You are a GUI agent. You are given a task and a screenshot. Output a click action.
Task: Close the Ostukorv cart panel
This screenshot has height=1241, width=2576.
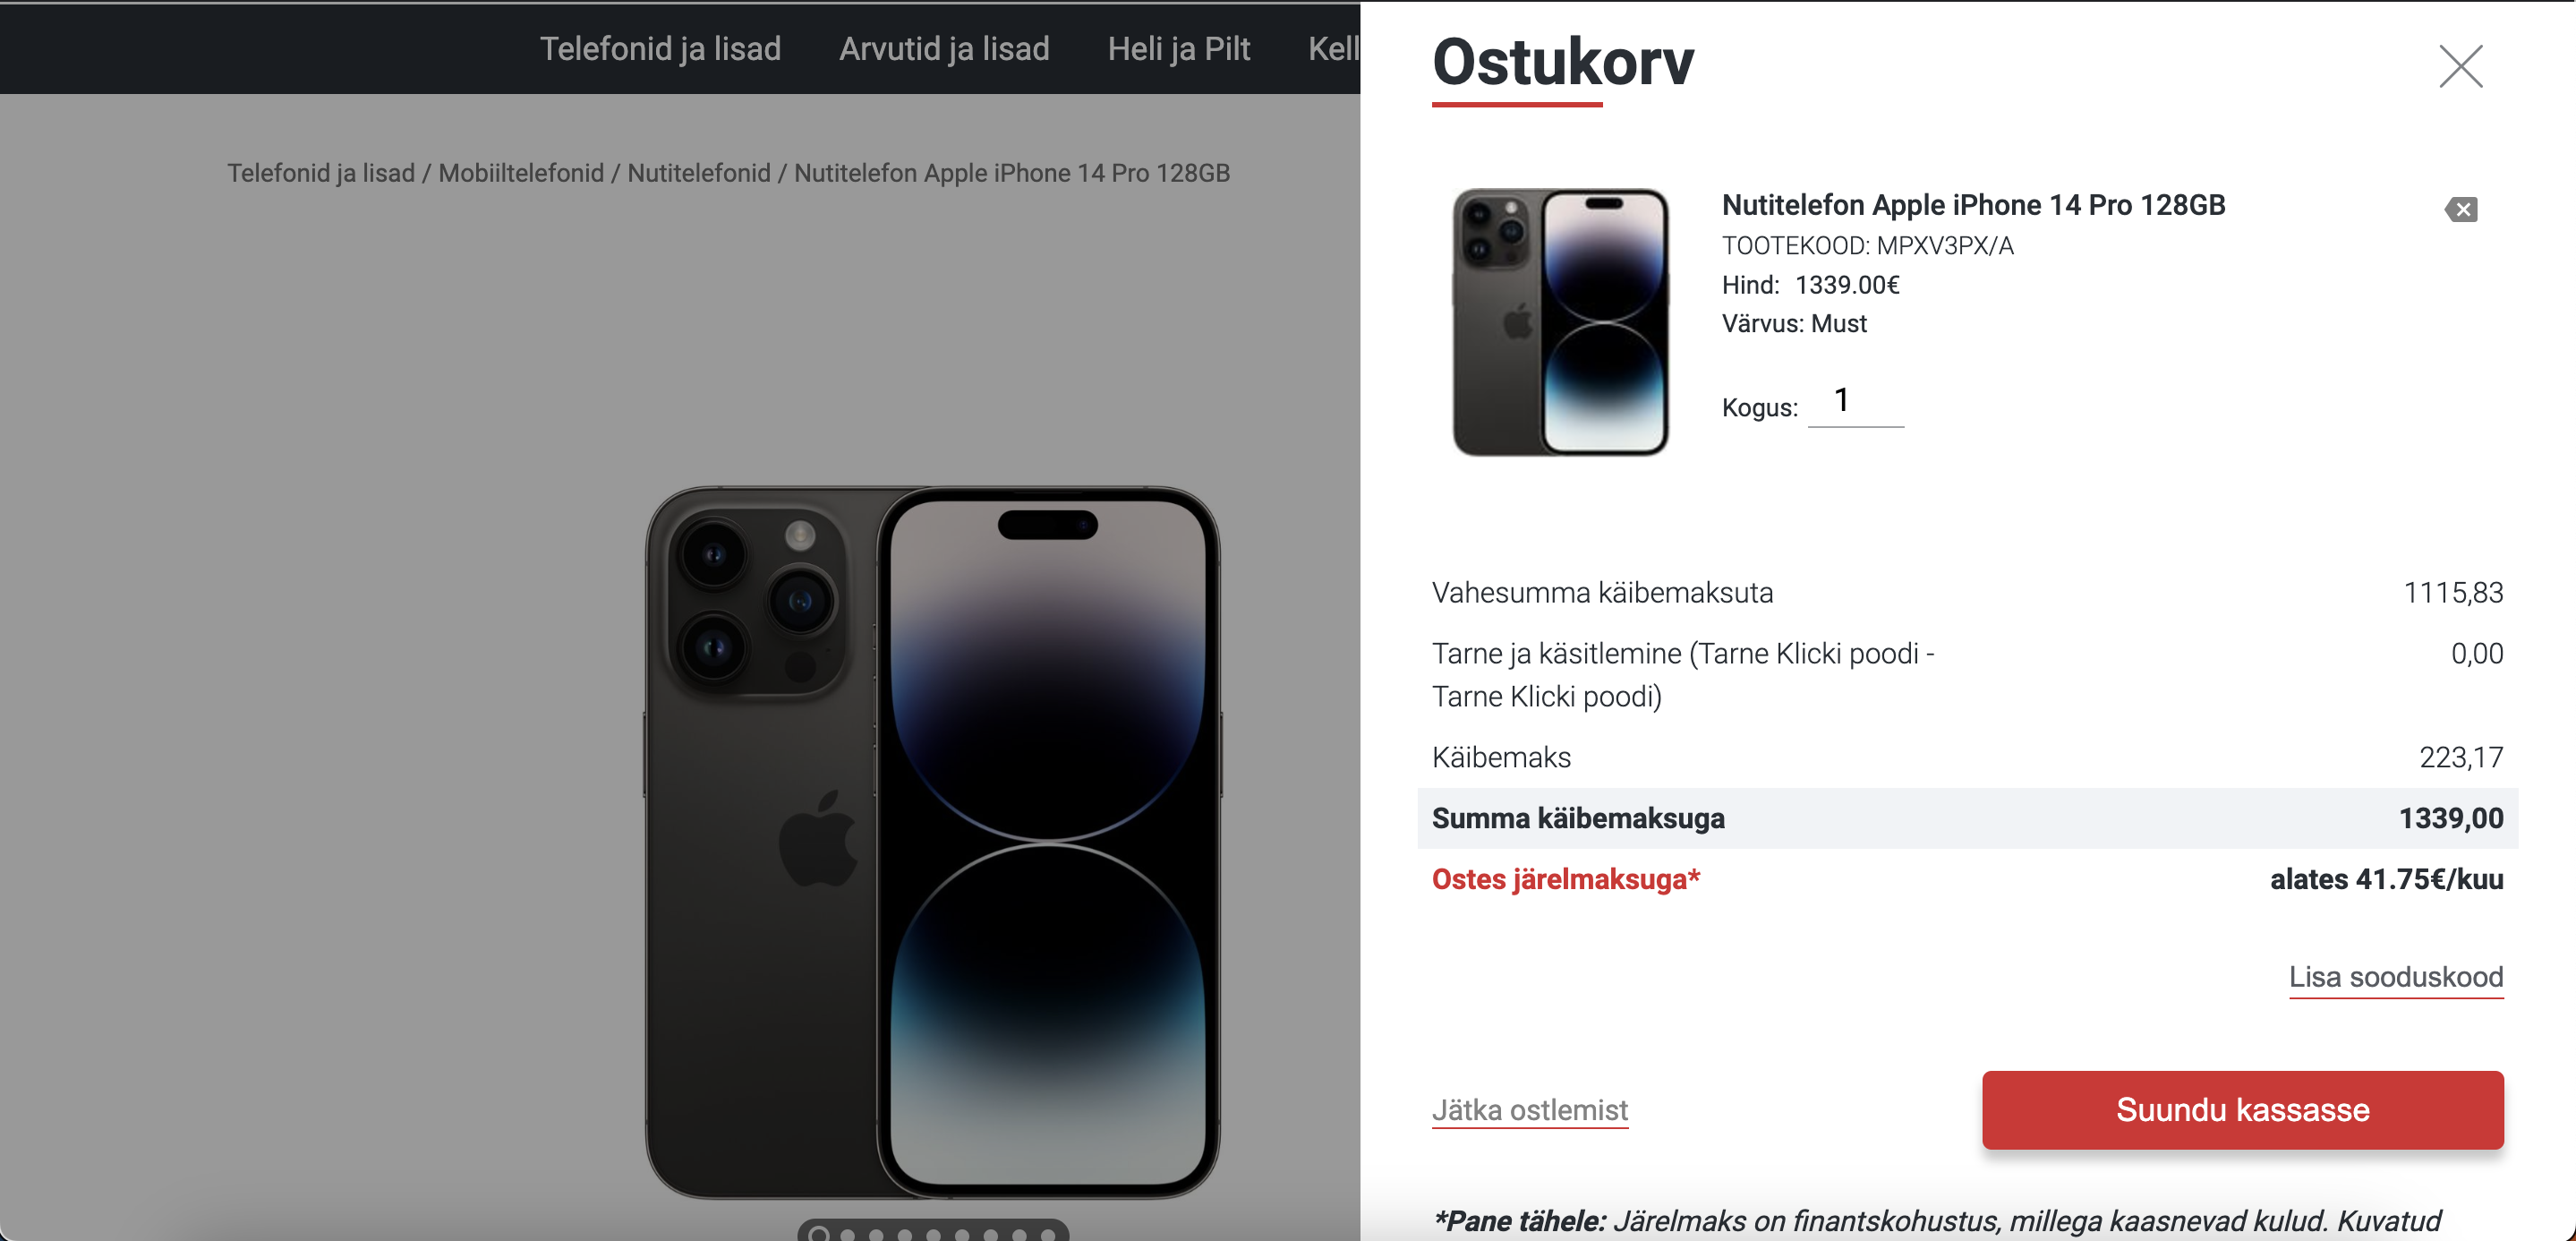pyautogui.click(x=2460, y=66)
